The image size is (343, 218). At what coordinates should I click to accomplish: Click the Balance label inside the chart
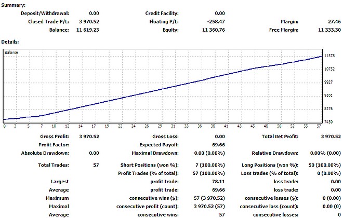11,52
